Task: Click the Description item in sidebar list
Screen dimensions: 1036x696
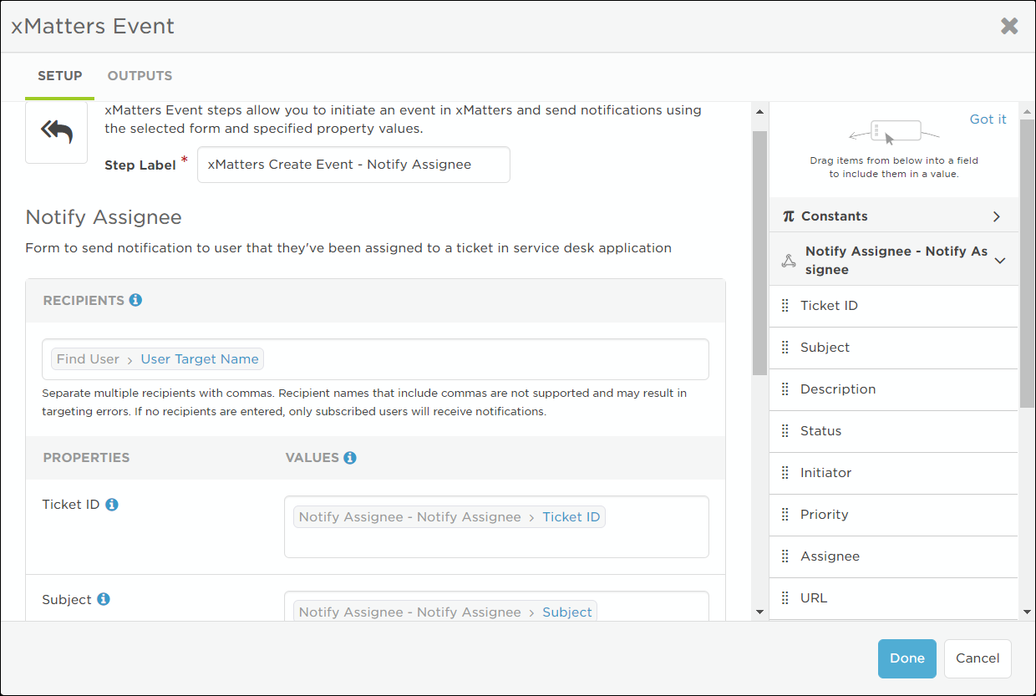Action: point(894,389)
